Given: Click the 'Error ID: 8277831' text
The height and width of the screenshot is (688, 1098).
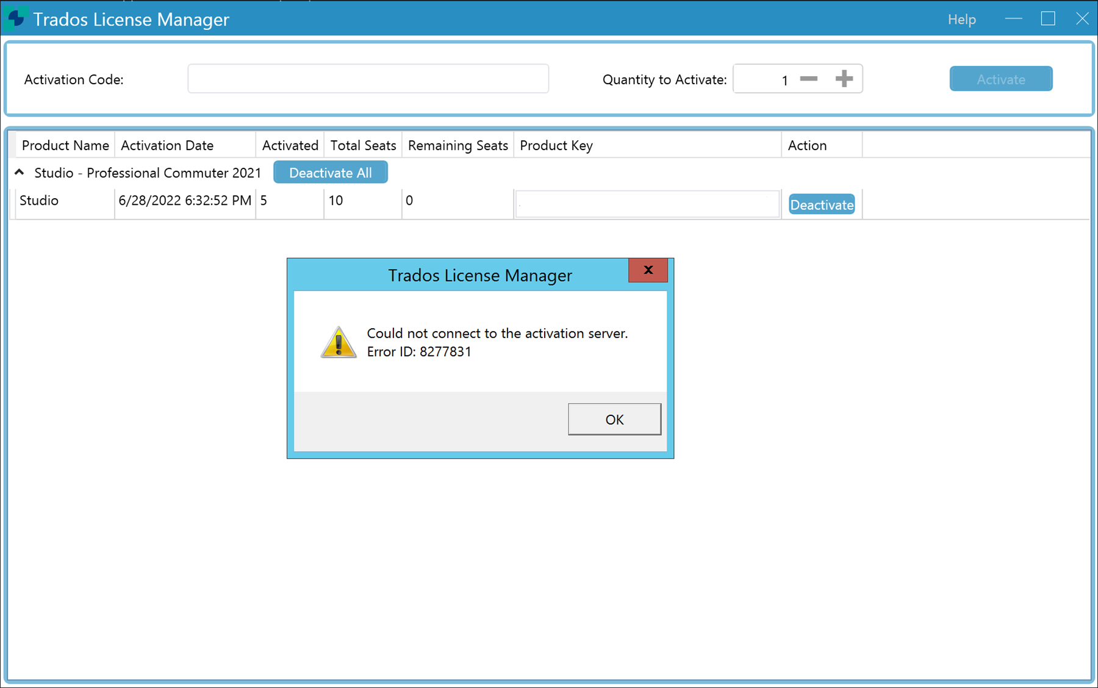Looking at the screenshot, I should (419, 352).
